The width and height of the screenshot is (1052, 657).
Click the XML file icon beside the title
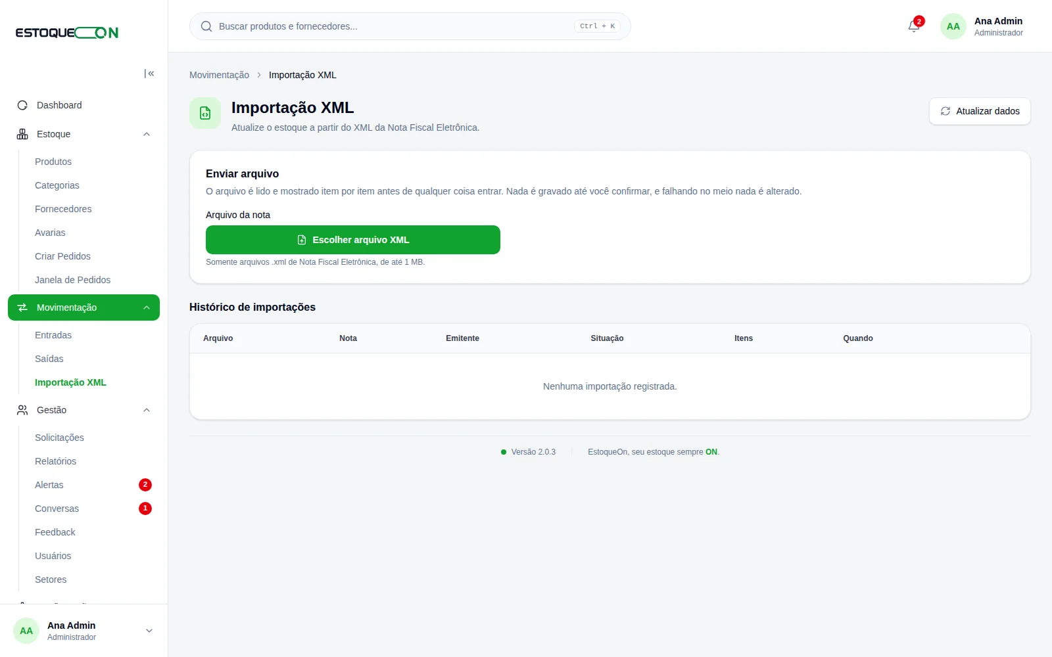click(x=205, y=113)
